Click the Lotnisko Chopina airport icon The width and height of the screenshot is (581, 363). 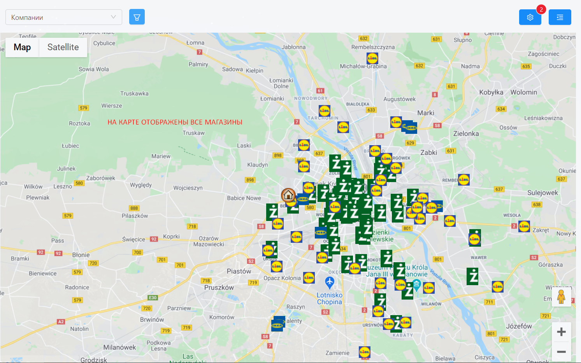point(330,282)
